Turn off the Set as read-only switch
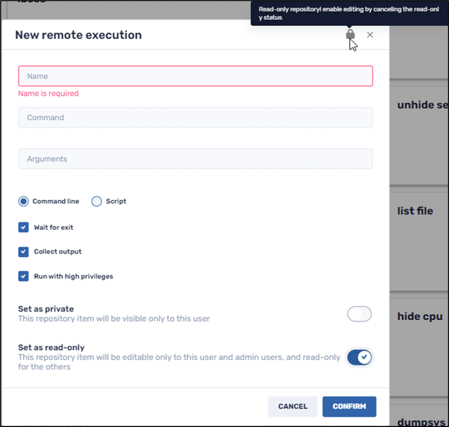 tap(359, 358)
